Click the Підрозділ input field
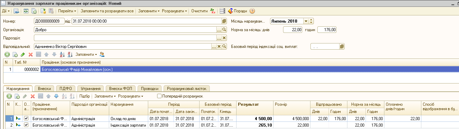This screenshot has width=459, height=129. tap(125, 38)
